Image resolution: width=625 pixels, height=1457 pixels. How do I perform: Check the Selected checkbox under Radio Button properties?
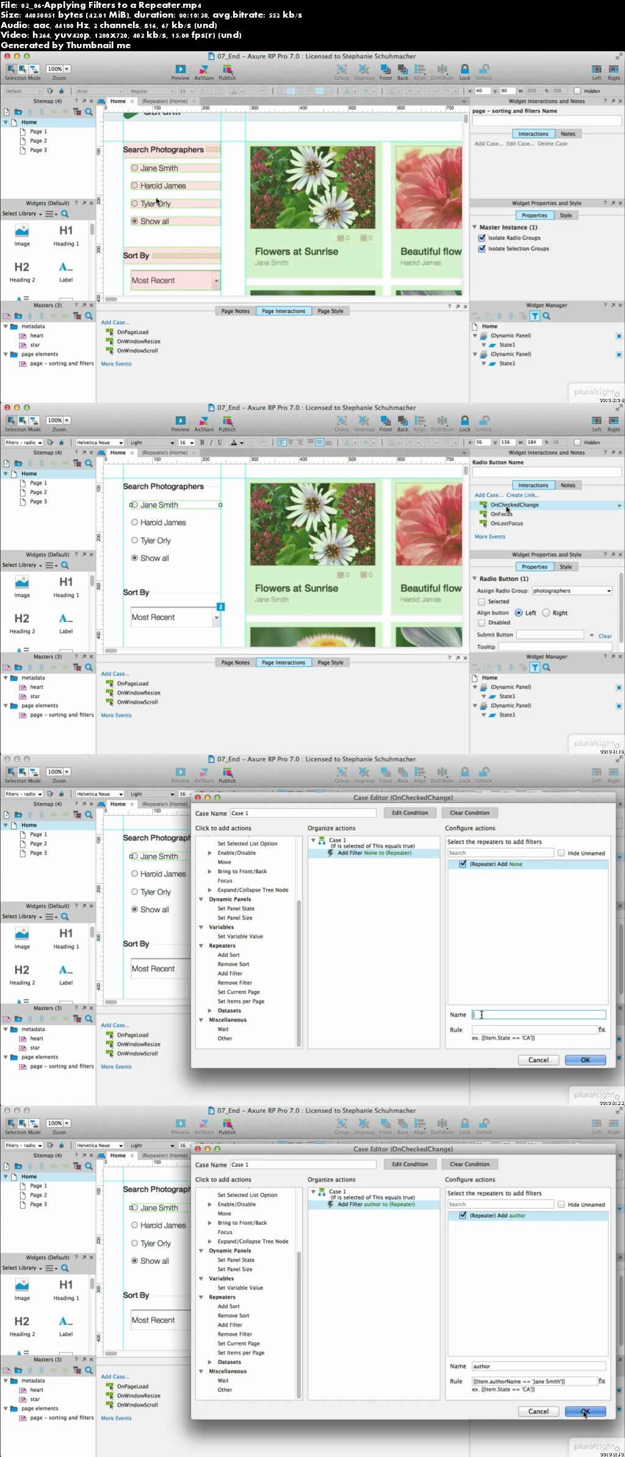point(482,602)
